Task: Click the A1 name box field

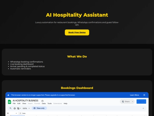Action: 11,113
